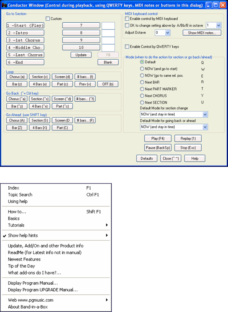
Task: Click custom section button 10
Action: click(81, 48)
